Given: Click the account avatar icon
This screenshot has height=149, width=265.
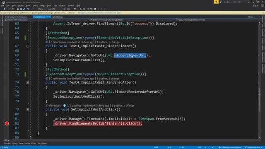Looking at the screenshot, I should [x=263, y=6].
